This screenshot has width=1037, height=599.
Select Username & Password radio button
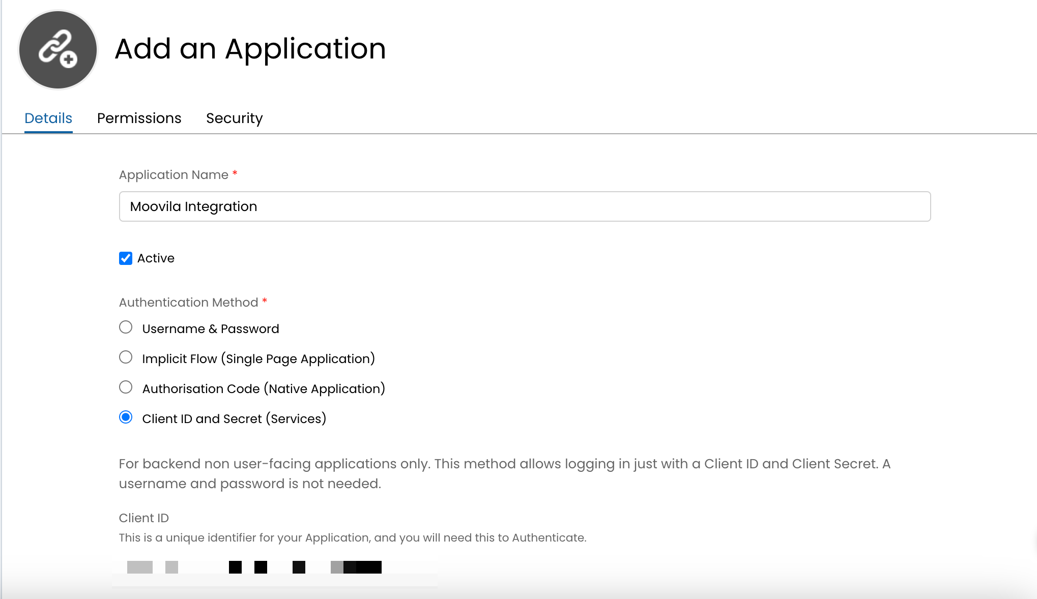(x=126, y=327)
